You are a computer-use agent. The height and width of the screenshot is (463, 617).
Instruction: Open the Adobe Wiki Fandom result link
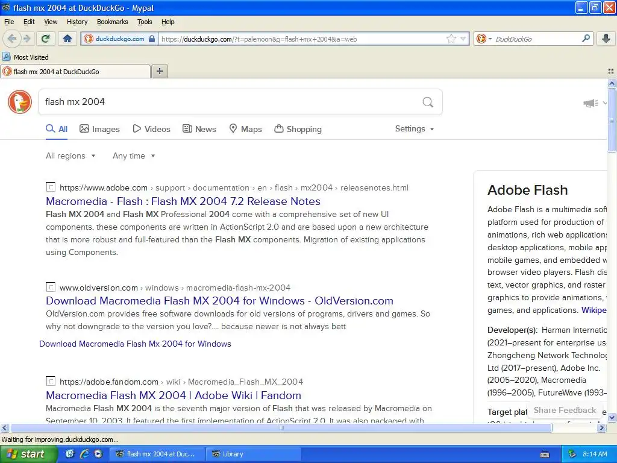click(x=174, y=395)
